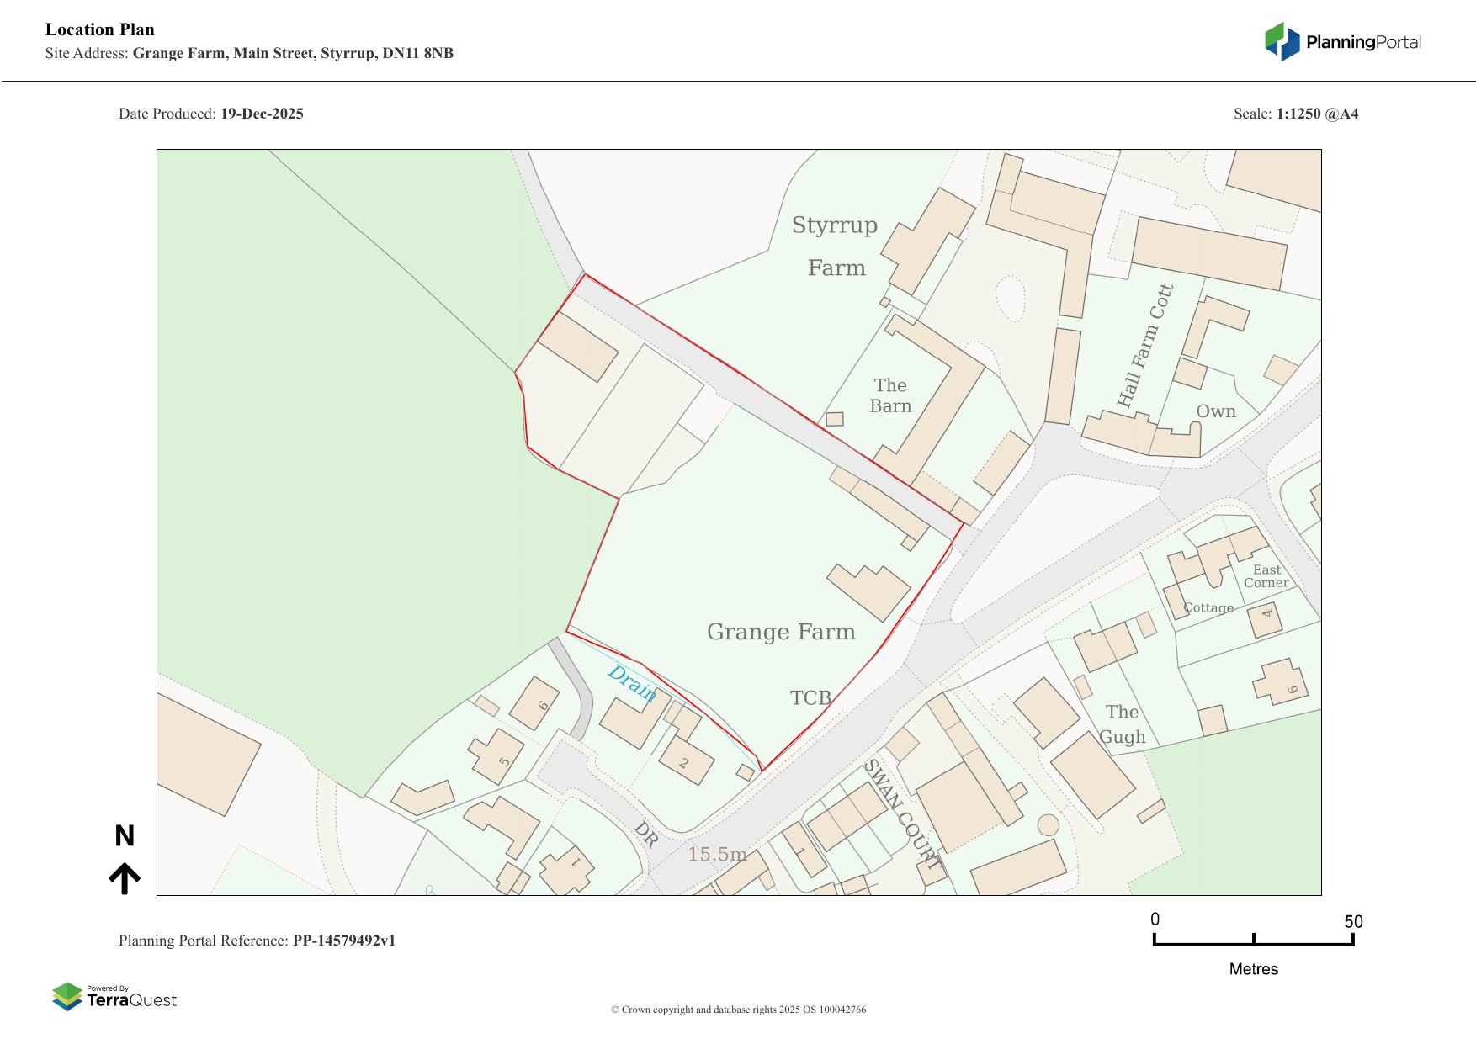Screen dimensions: 1476x1044
Task: Click the north arrow icon
Action: tap(125, 878)
